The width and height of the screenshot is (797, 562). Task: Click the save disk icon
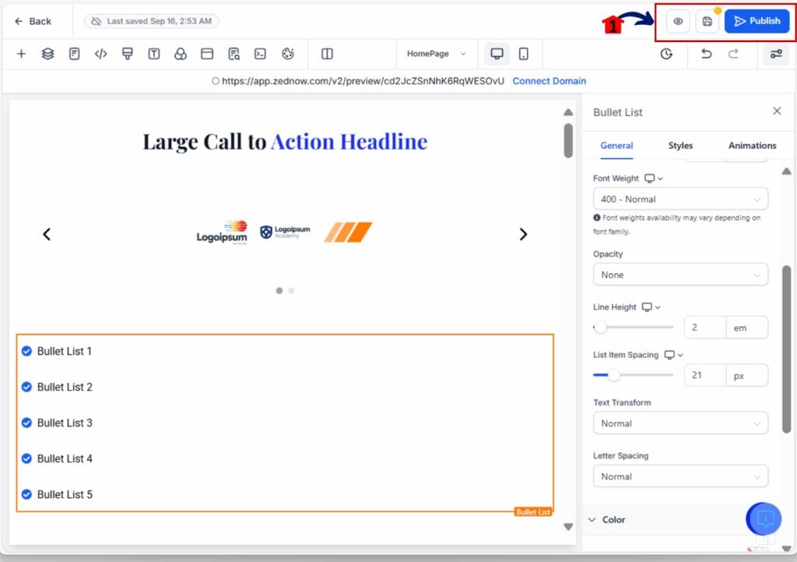coord(707,21)
